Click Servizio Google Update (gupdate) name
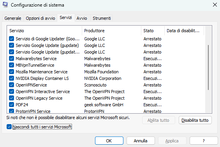This screenshot has width=220, height=147. [x=47, y=45]
